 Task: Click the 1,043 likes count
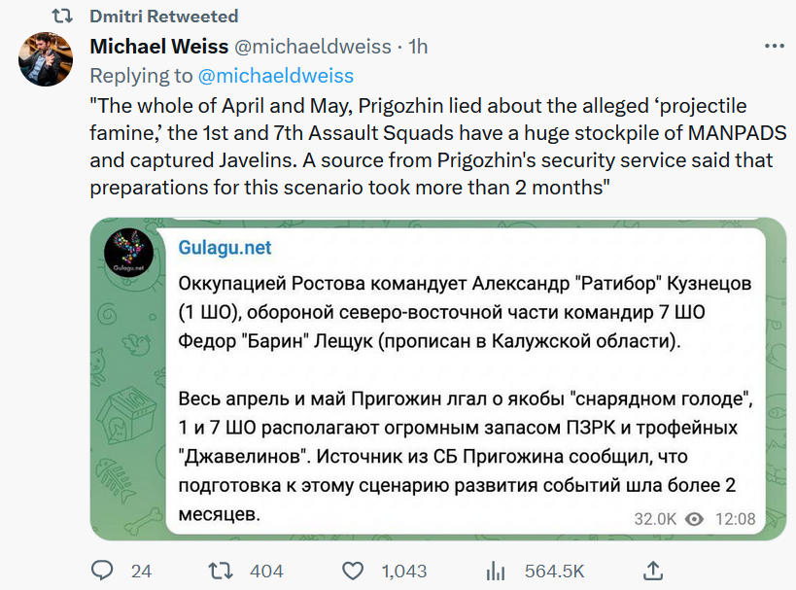403,571
